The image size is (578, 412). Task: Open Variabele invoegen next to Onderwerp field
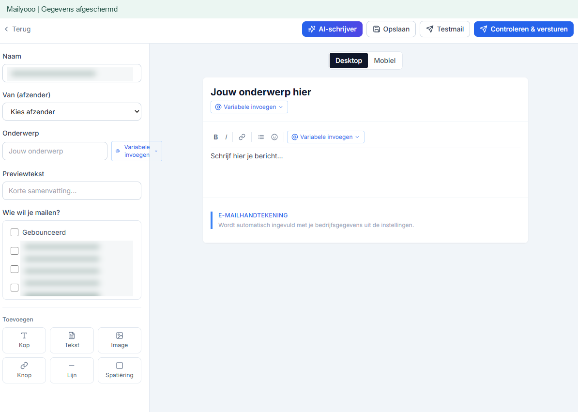[x=137, y=151]
